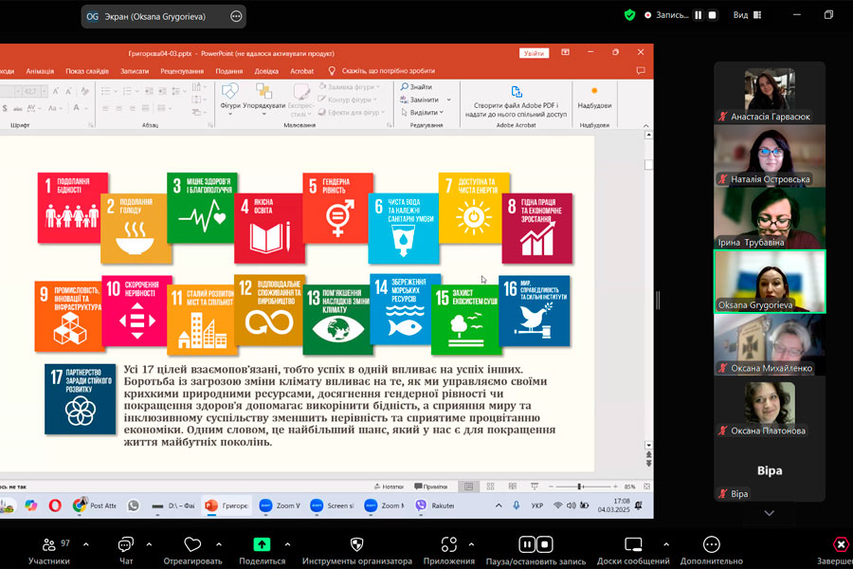The image size is (853, 569).
Task: Stop the recording in top bar
Action: click(713, 15)
